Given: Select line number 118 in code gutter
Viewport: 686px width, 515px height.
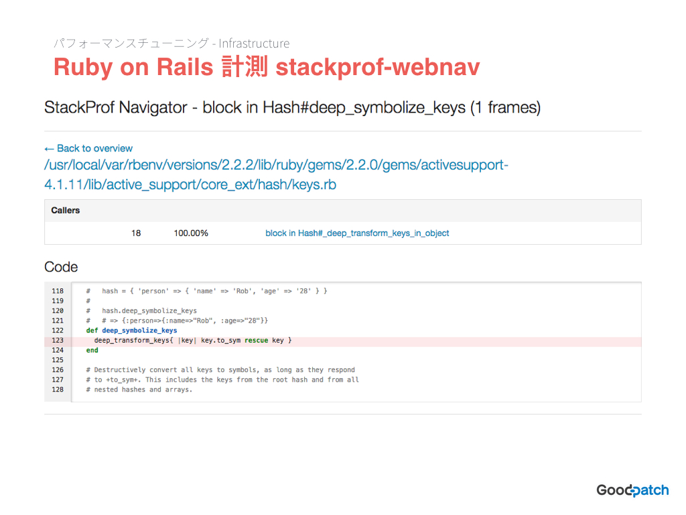Looking at the screenshot, I should [58, 291].
